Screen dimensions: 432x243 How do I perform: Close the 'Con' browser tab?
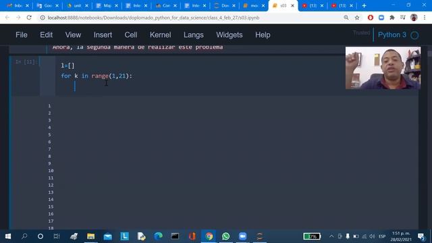tap(175, 5)
